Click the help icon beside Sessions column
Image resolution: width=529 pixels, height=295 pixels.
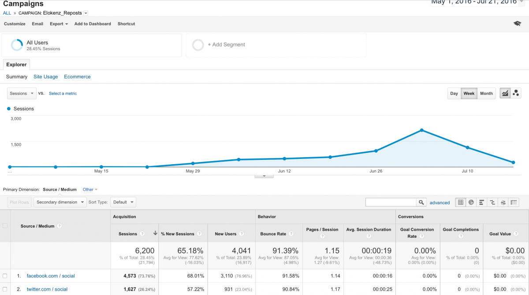point(142,234)
